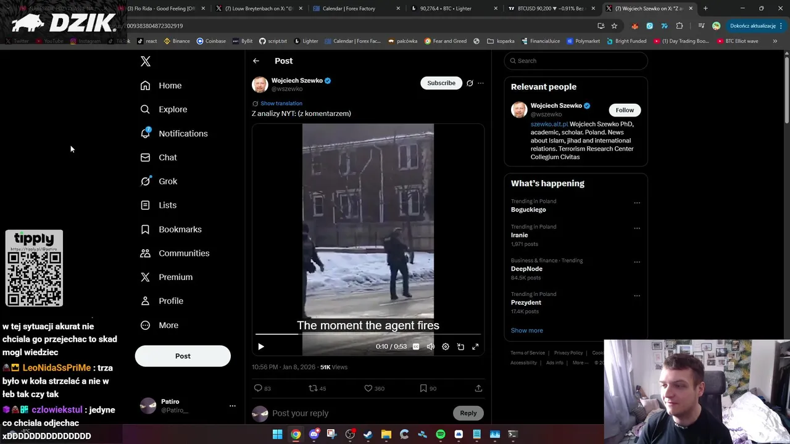The image size is (790, 444).
Task: Open Profile from the X sidebar
Action: tap(162, 301)
